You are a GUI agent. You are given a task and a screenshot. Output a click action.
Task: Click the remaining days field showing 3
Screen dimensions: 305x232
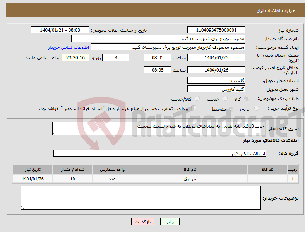click(116, 57)
